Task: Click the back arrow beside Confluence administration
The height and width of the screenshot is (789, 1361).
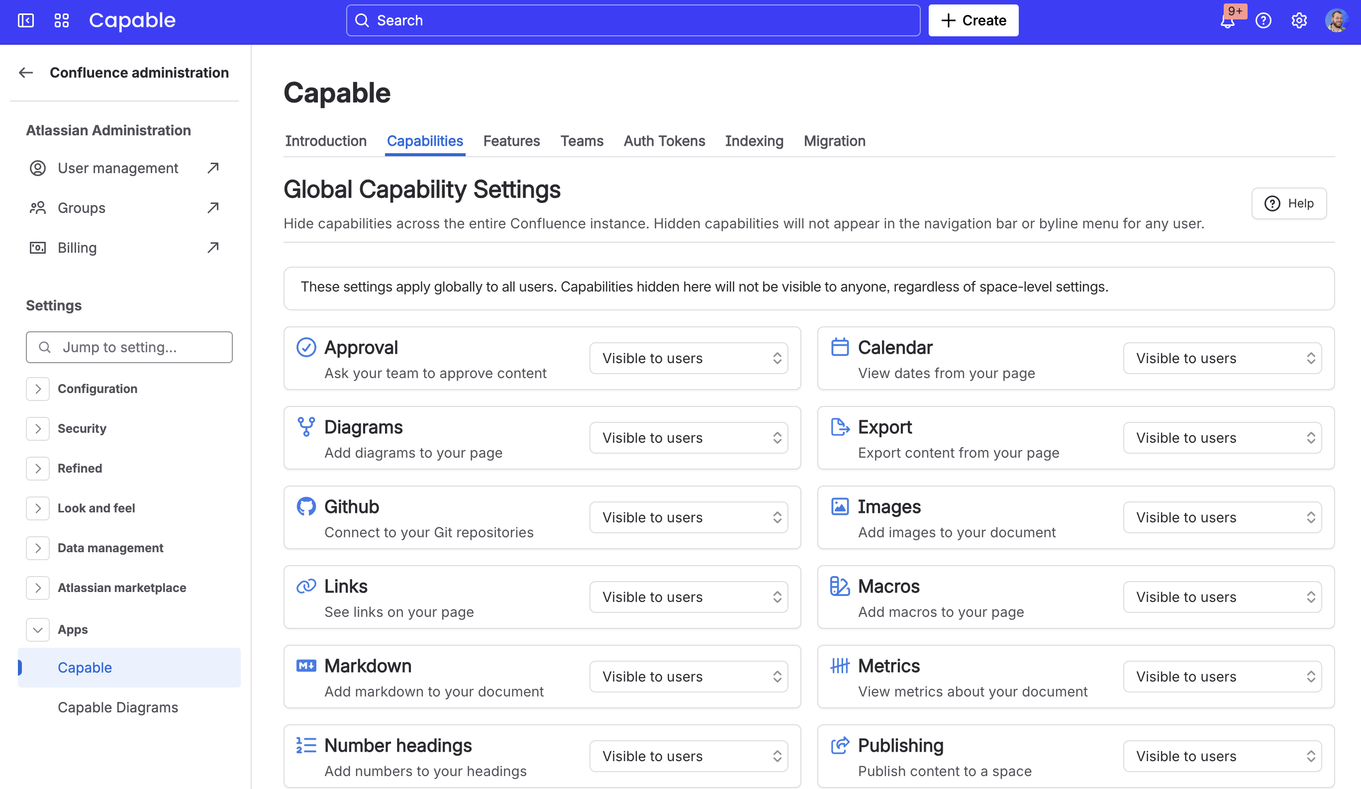Action: point(26,72)
